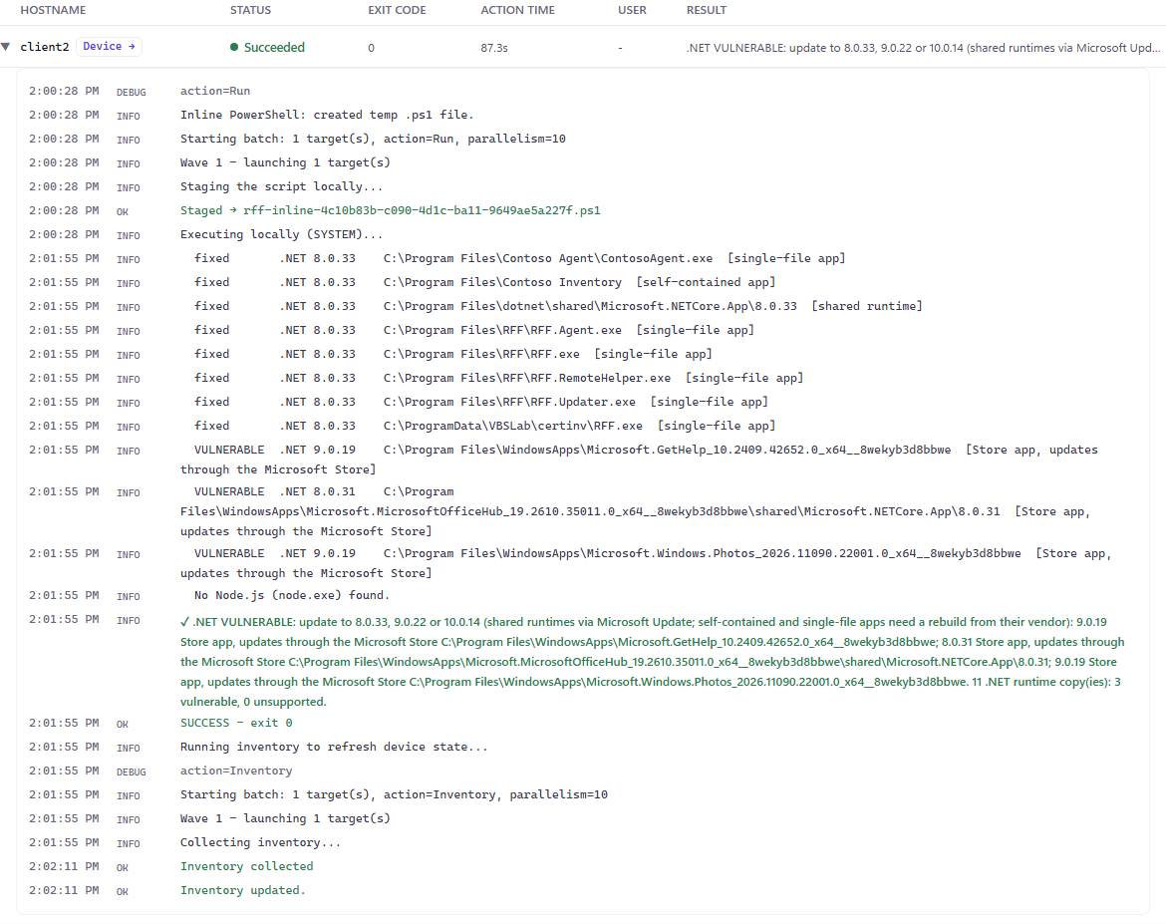Click the Staging the script locally line

(281, 186)
